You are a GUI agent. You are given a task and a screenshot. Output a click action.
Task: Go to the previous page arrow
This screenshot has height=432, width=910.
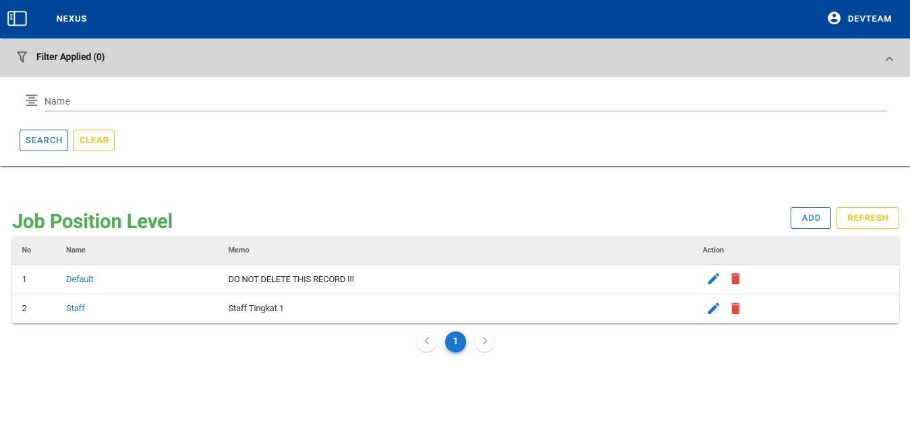click(426, 342)
